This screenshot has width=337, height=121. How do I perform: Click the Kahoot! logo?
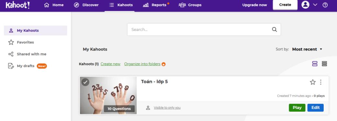click(x=17, y=5)
